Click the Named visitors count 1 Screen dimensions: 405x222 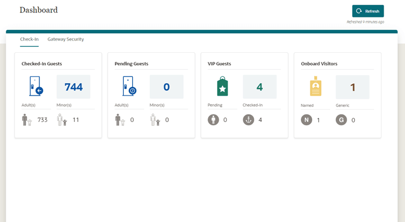pos(318,120)
